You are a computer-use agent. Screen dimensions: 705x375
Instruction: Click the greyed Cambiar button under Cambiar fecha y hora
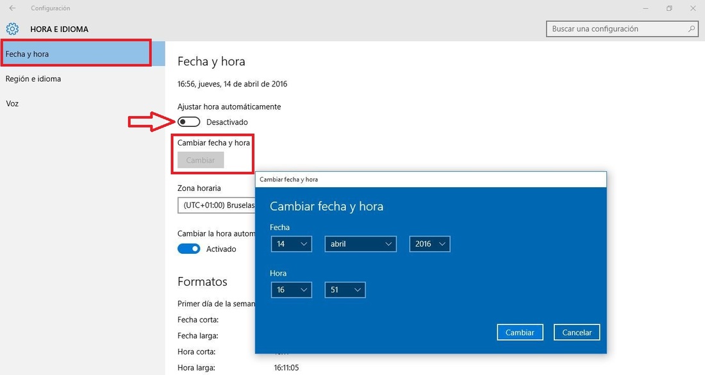tap(201, 160)
